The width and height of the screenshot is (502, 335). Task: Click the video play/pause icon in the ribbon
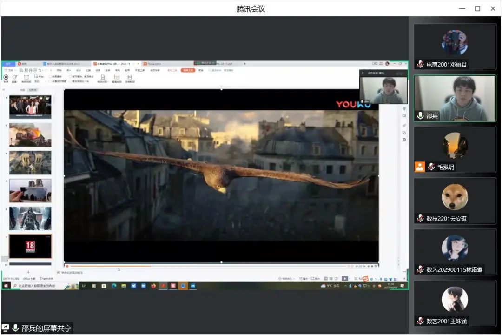(6, 77)
